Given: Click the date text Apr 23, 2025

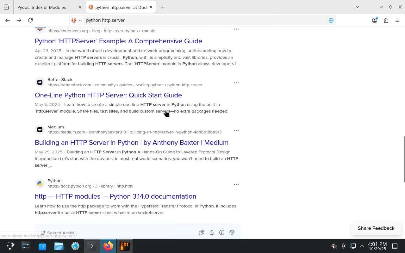Looking at the screenshot, I should [x=48, y=51].
